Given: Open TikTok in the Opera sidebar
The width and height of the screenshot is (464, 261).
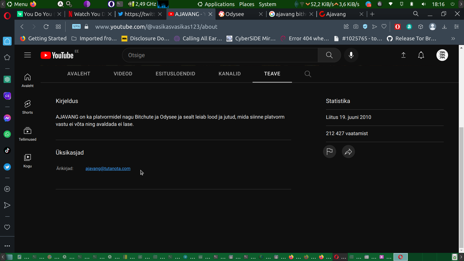Looking at the screenshot, I should (7, 150).
